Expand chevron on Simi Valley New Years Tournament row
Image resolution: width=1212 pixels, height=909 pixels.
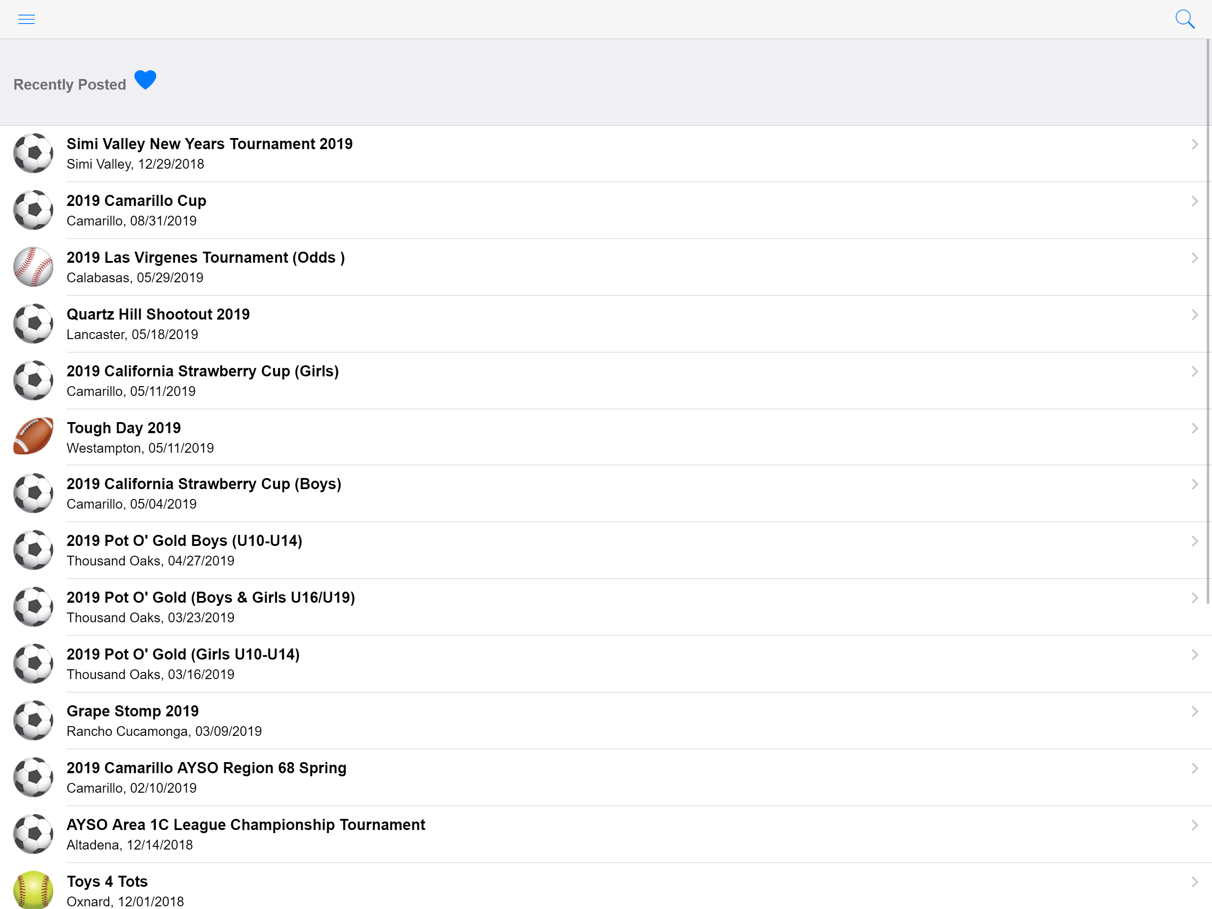click(1194, 144)
